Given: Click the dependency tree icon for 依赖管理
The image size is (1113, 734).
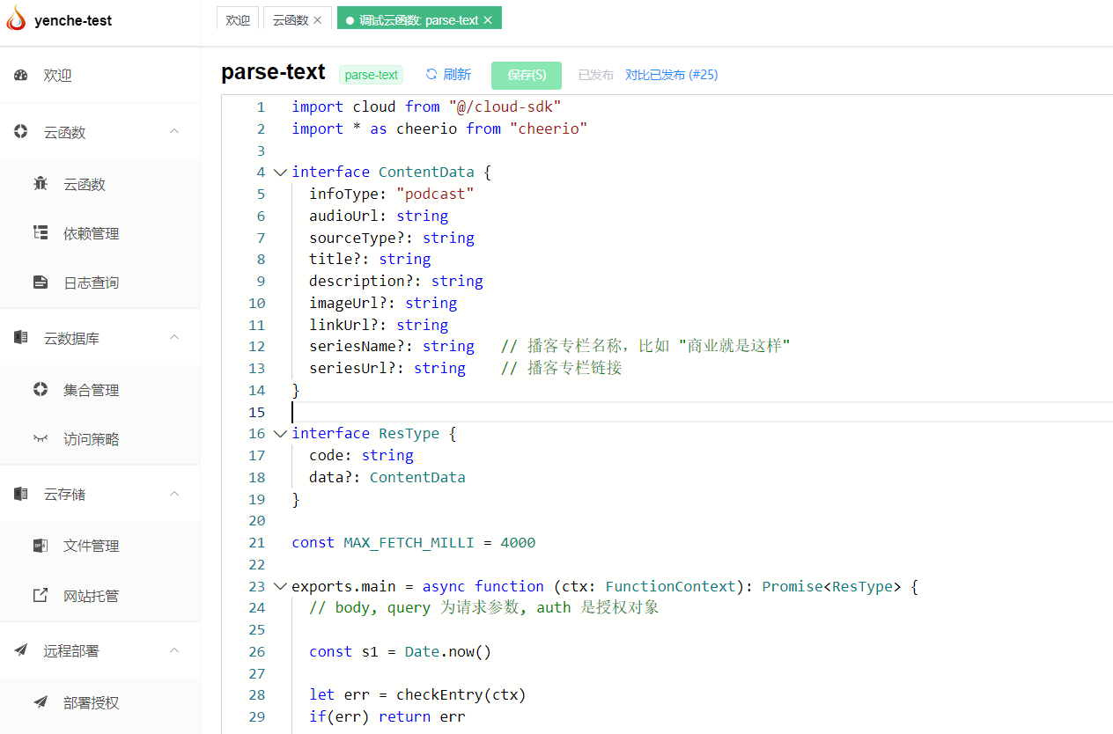Looking at the screenshot, I should click(x=41, y=233).
